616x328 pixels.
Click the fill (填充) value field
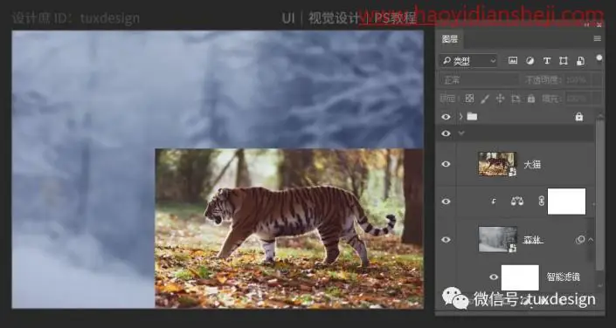pyautogui.click(x=578, y=99)
